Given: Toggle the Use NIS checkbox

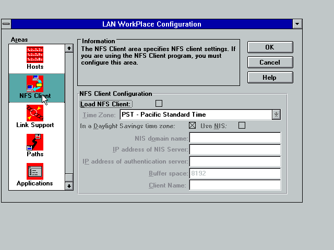Looking at the screenshot, I should (242, 126).
